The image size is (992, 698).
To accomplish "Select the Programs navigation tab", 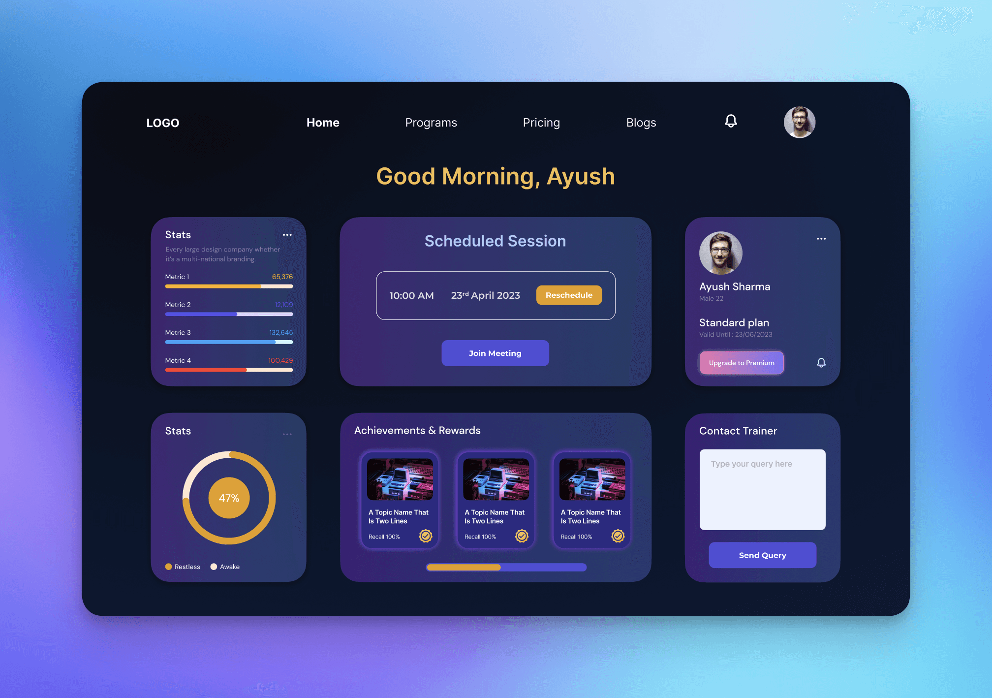I will (431, 123).
